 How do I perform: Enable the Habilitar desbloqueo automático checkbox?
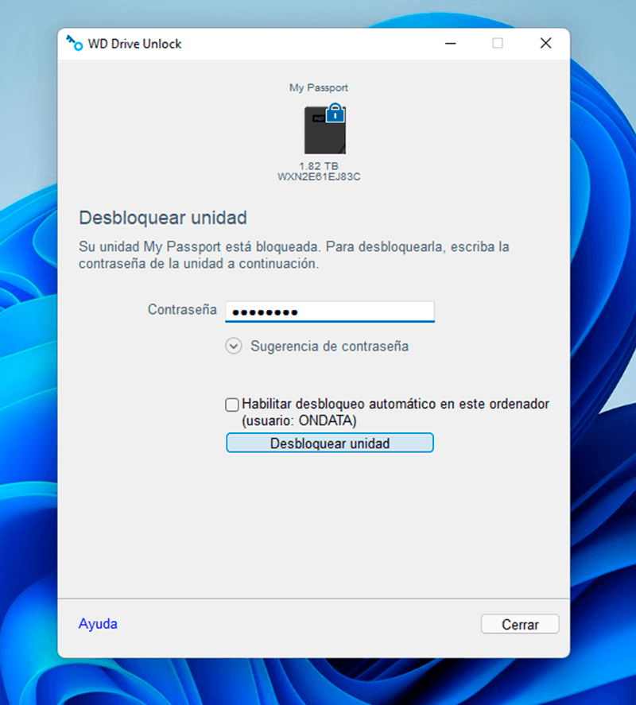point(232,405)
